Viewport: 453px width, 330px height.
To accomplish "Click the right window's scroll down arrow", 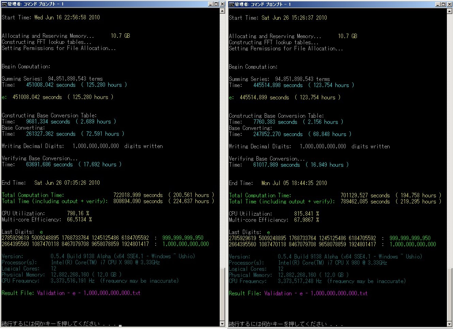I will (x=450, y=324).
